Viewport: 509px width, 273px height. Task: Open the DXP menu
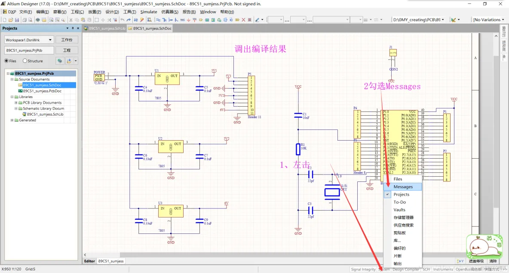pyautogui.click(x=10, y=12)
